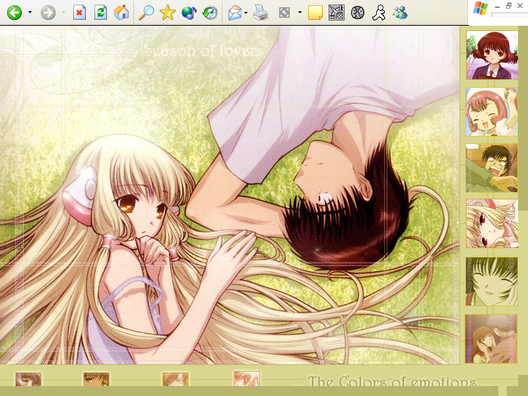Open thumbnail of smiling green-haired girl
This screenshot has height=396, width=528.
pyautogui.click(x=492, y=282)
